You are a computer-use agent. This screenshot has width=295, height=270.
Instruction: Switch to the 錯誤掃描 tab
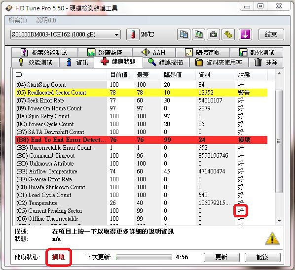166,62
